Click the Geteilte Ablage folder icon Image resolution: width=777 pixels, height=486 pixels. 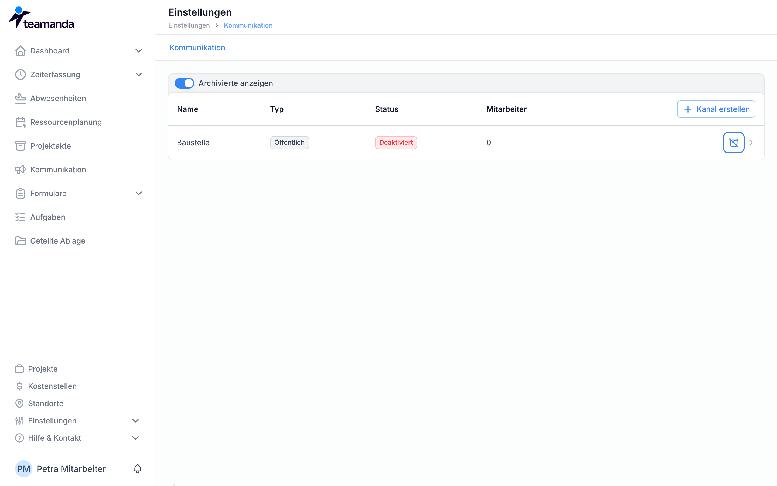coord(20,241)
